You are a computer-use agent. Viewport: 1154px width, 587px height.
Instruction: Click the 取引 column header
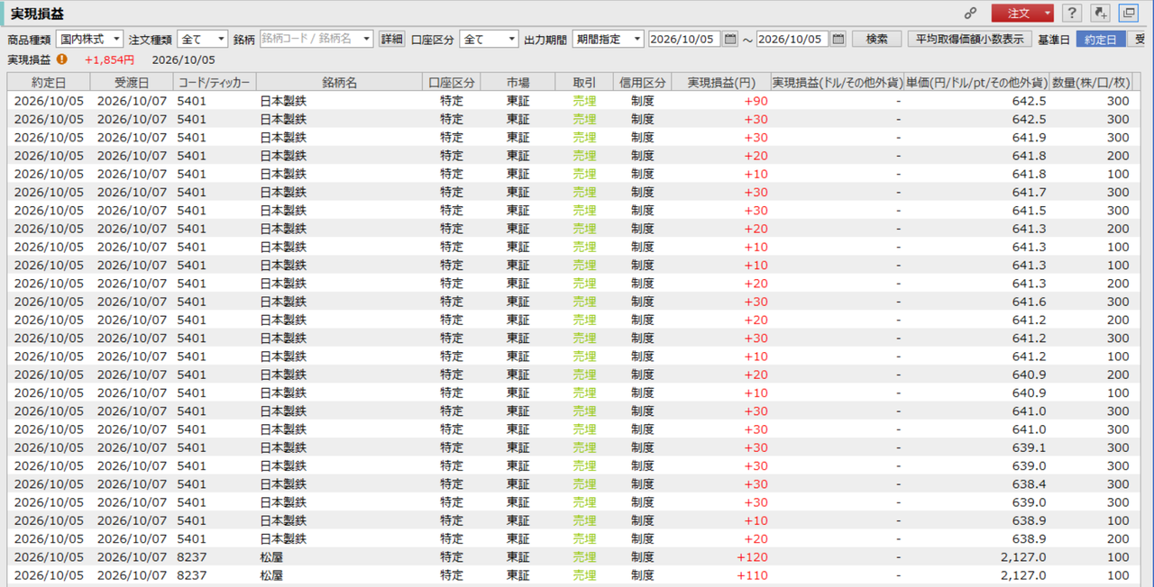point(584,82)
